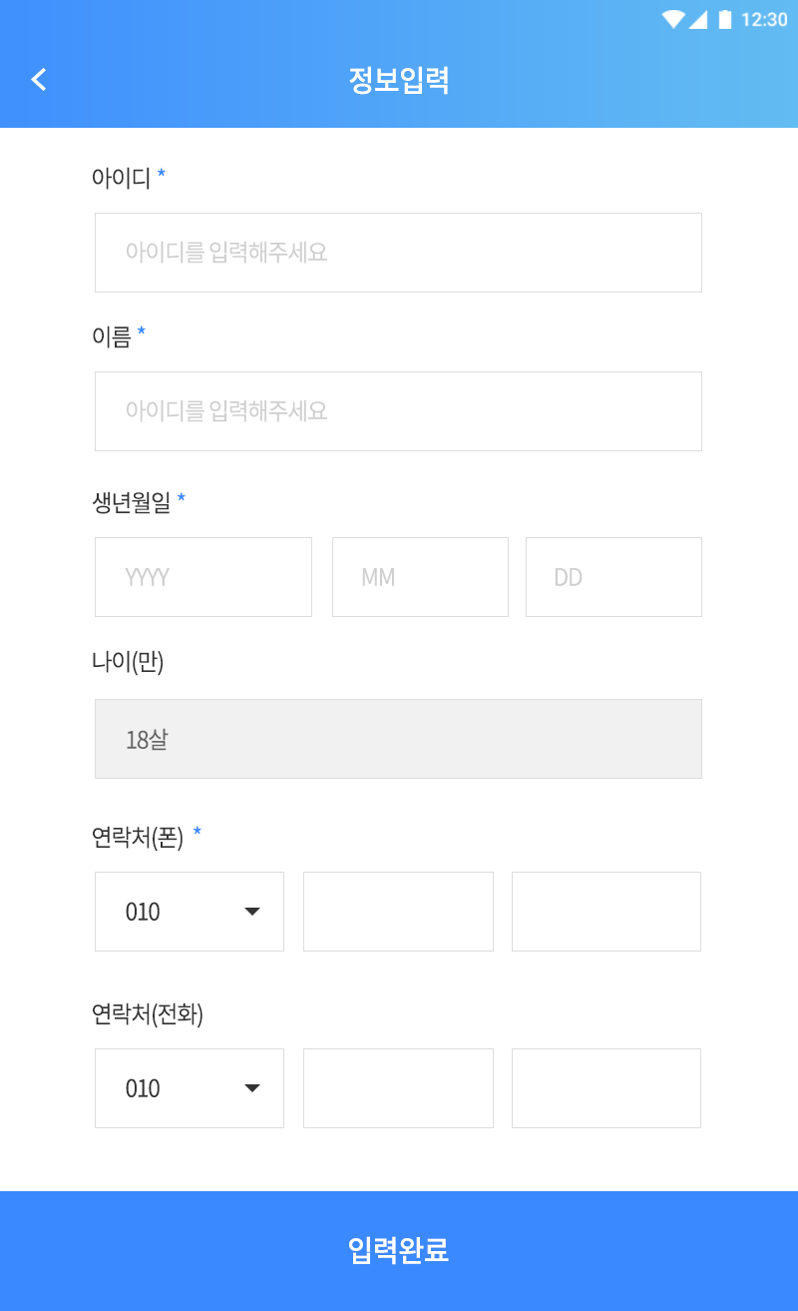Expand the landline phone prefix dropdown arrow
The width and height of the screenshot is (798, 1311).
(x=252, y=1088)
